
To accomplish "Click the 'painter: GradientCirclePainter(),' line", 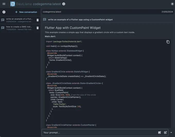I will (x=66, y=97).
